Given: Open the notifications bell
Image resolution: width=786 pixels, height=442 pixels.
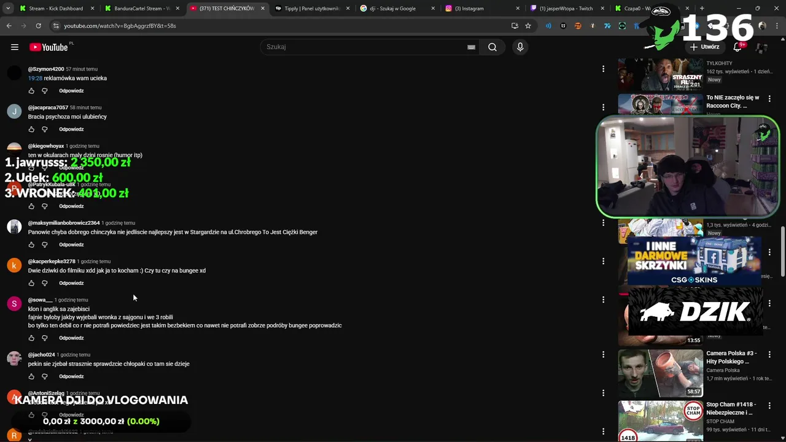Looking at the screenshot, I should [737, 47].
